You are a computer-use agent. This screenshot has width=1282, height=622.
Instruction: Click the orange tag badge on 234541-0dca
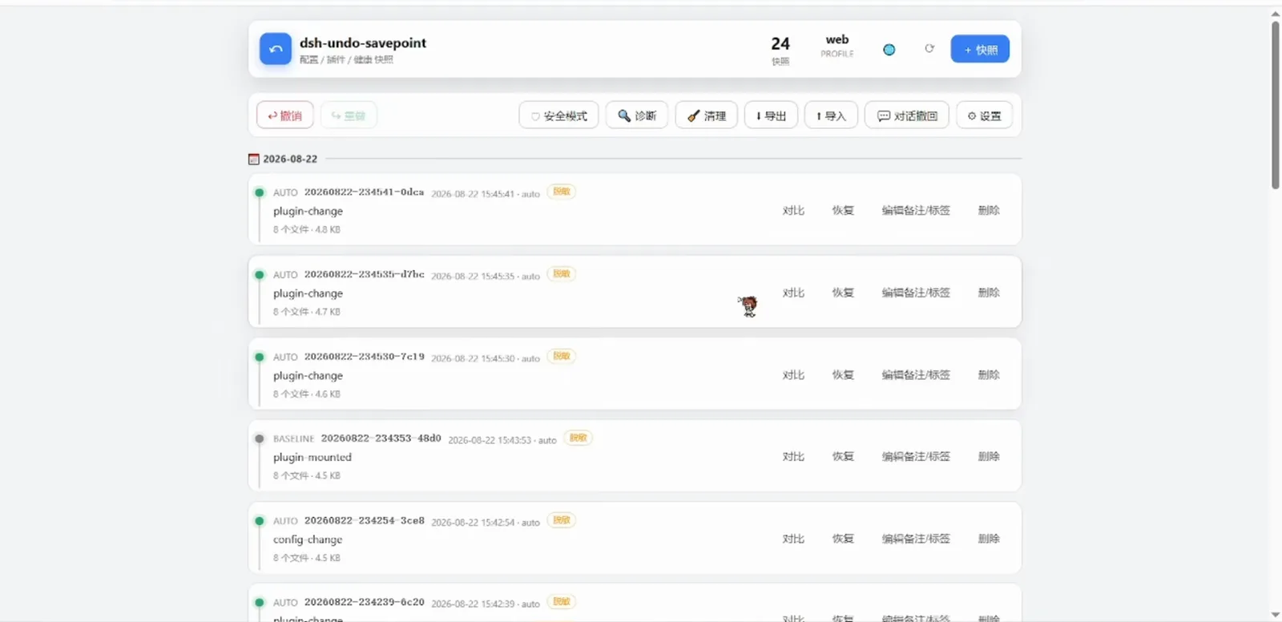561,192
